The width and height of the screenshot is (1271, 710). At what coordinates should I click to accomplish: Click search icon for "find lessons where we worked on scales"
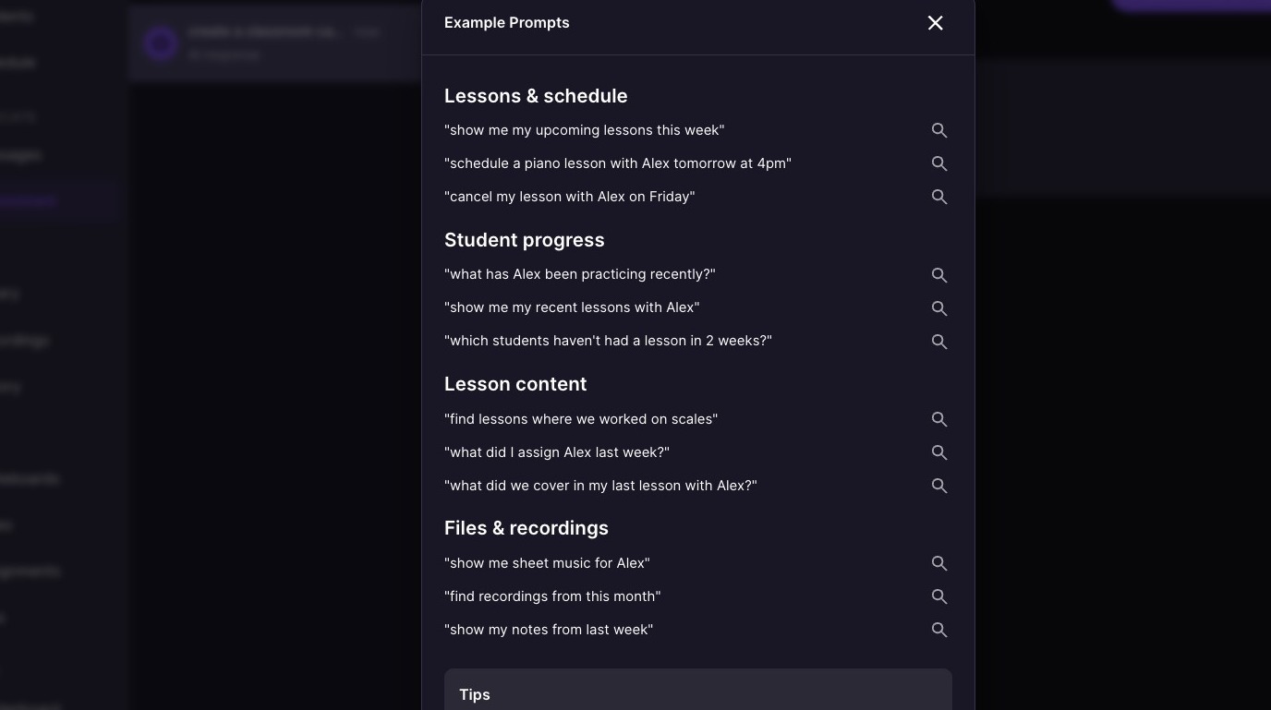(x=939, y=419)
